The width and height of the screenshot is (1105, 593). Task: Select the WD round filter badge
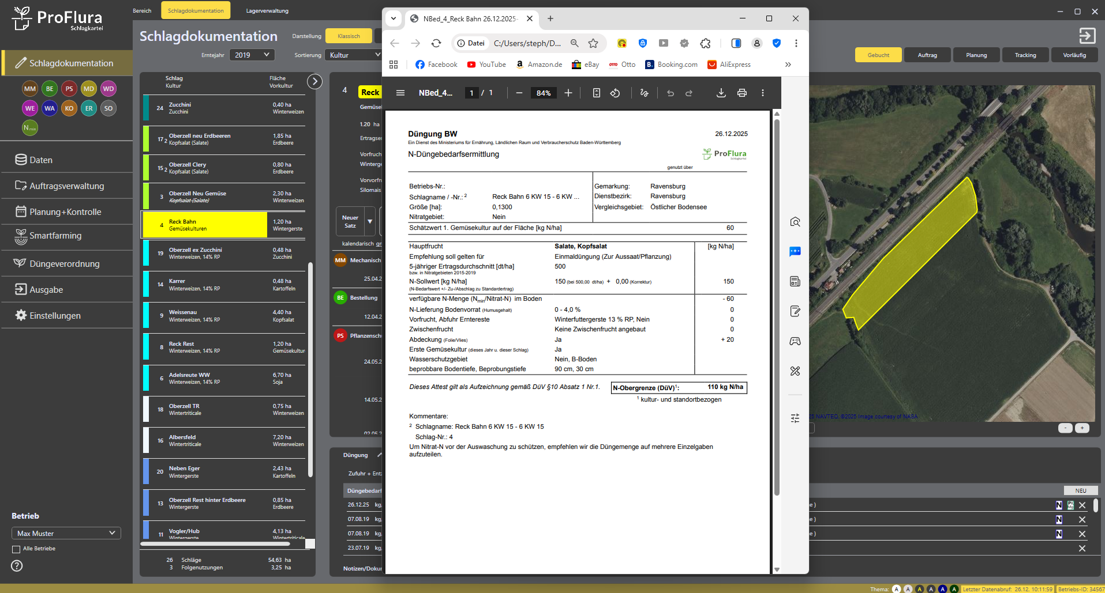click(108, 89)
